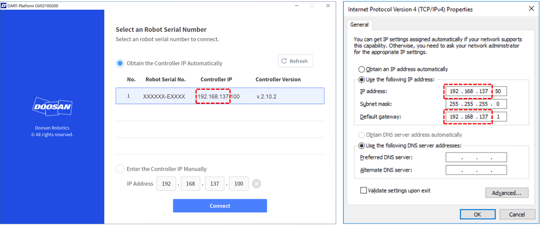Close the TCP/IPv4 Properties dialog

click(x=531, y=9)
